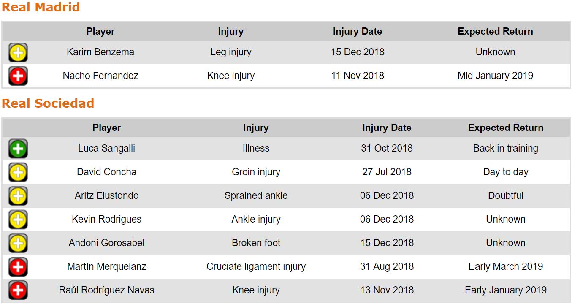The height and width of the screenshot is (304, 572).
Task: Click the Player column header under Real Sociedad
Action: tap(106, 128)
